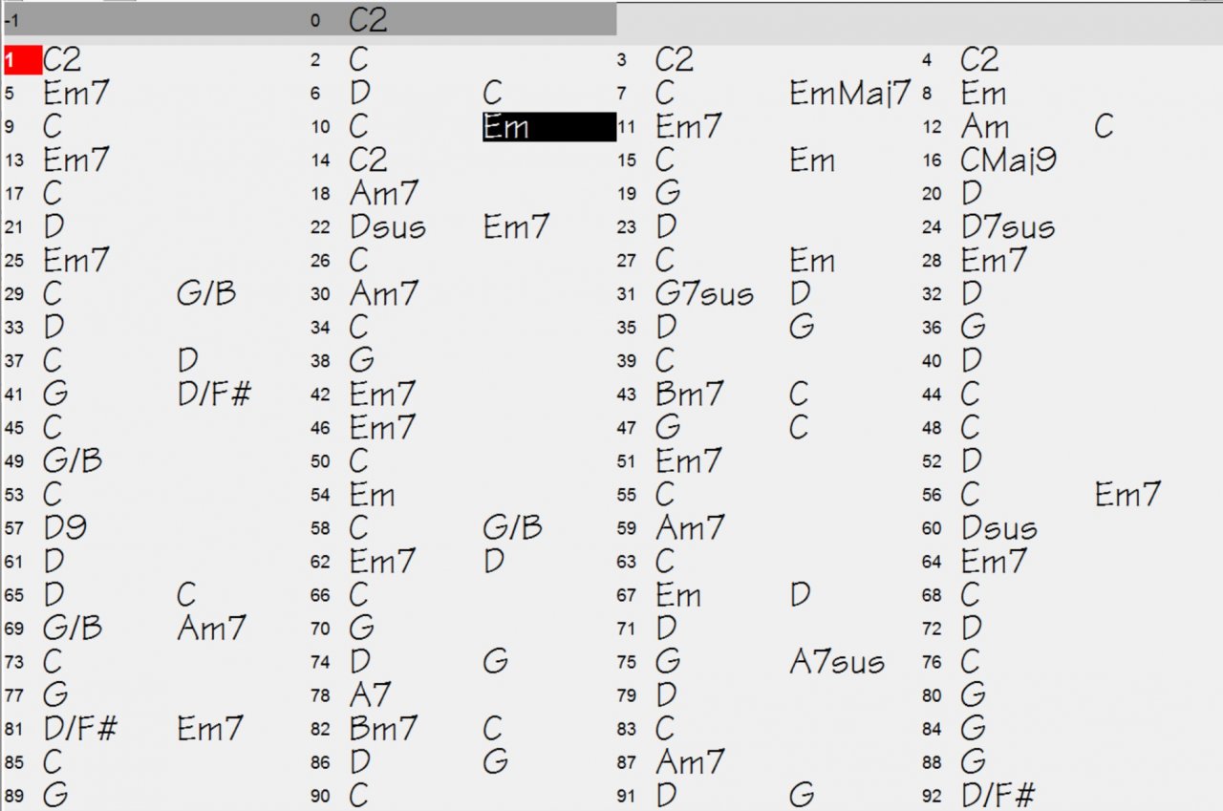Select the C2 chord in bar 0
This screenshot has height=811, width=1223.
tap(368, 20)
